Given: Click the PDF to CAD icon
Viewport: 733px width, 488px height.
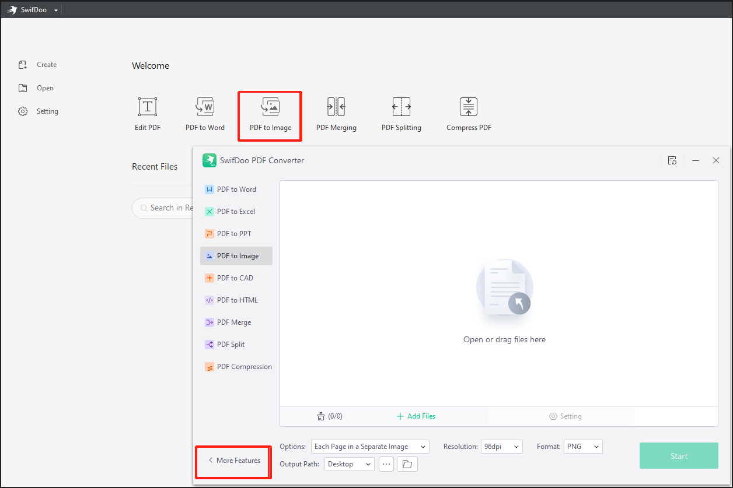Looking at the screenshot, I should (x=210, y=278).
